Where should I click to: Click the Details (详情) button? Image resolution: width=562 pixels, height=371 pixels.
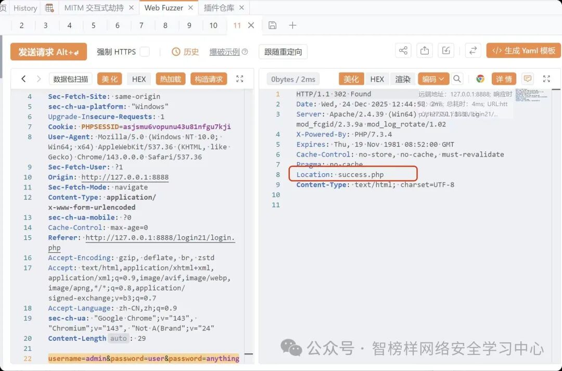tap(504, 79)
